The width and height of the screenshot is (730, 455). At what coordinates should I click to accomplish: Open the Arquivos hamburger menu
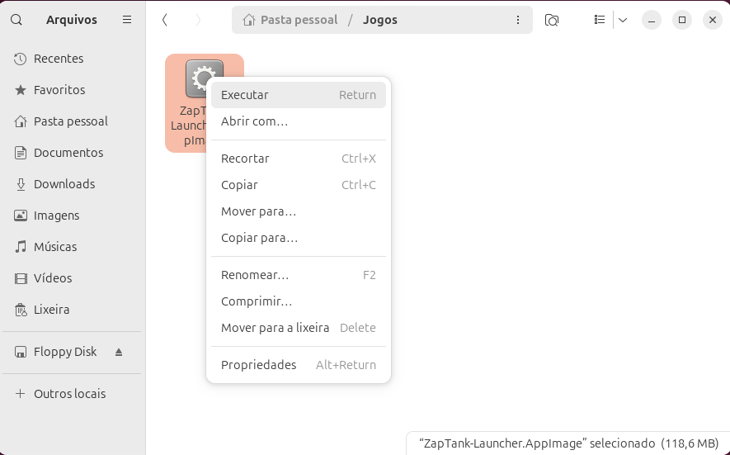[x=127, y=20]
